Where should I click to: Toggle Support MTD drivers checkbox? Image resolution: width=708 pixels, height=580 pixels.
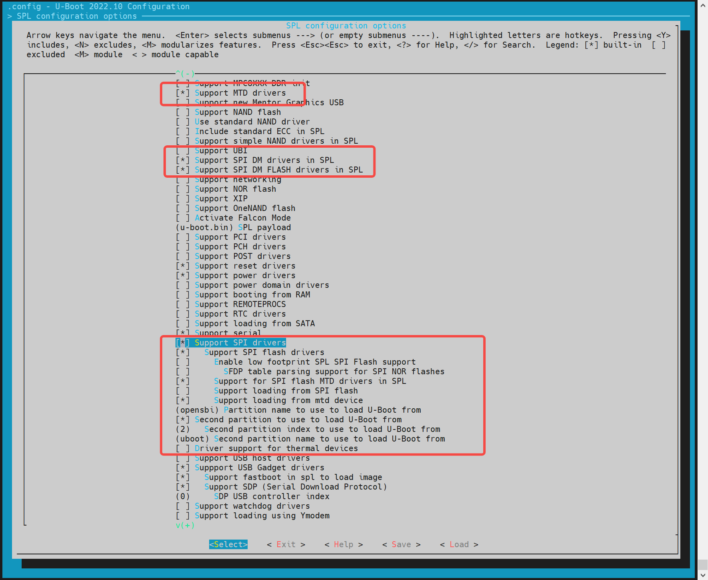[183, 93]
